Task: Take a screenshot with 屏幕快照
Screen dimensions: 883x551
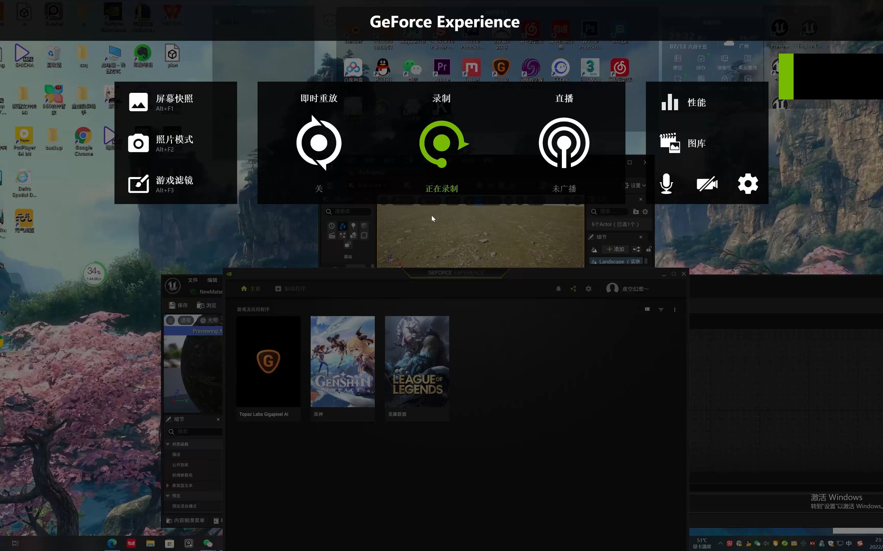Action: pos(161,102)
